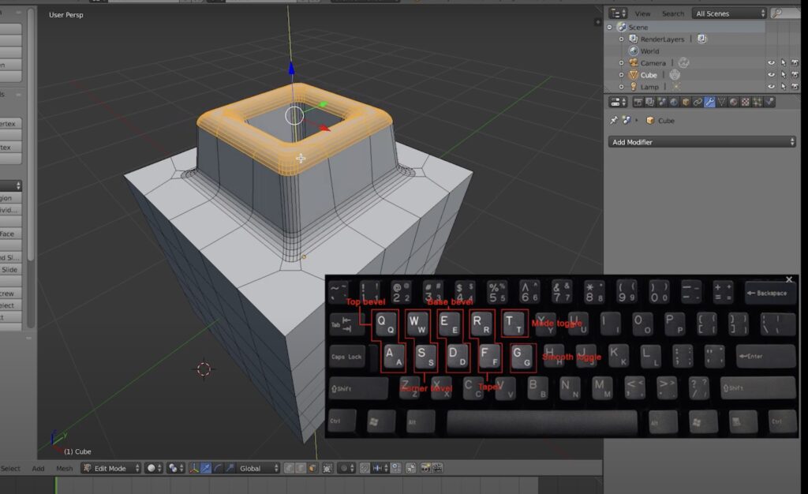808x494 pixels.
Task: Open the proportional editing dropdown
Action: click(x=346, y=468)
